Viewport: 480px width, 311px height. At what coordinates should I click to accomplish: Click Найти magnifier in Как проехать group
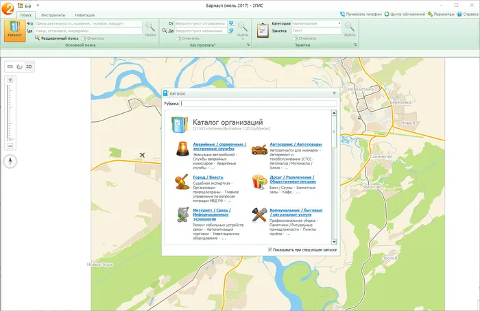(x=243, y=29)
